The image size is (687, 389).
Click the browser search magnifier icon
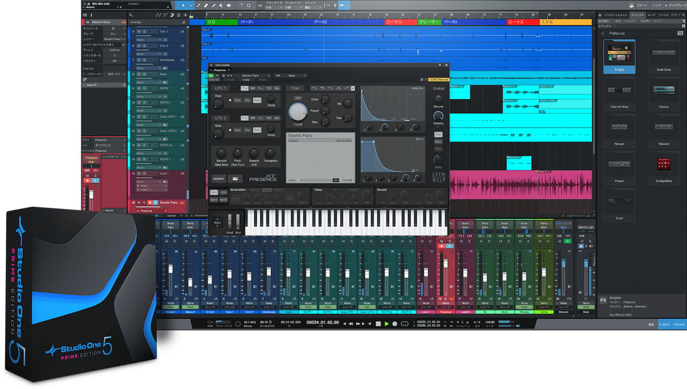pos(683,15)
